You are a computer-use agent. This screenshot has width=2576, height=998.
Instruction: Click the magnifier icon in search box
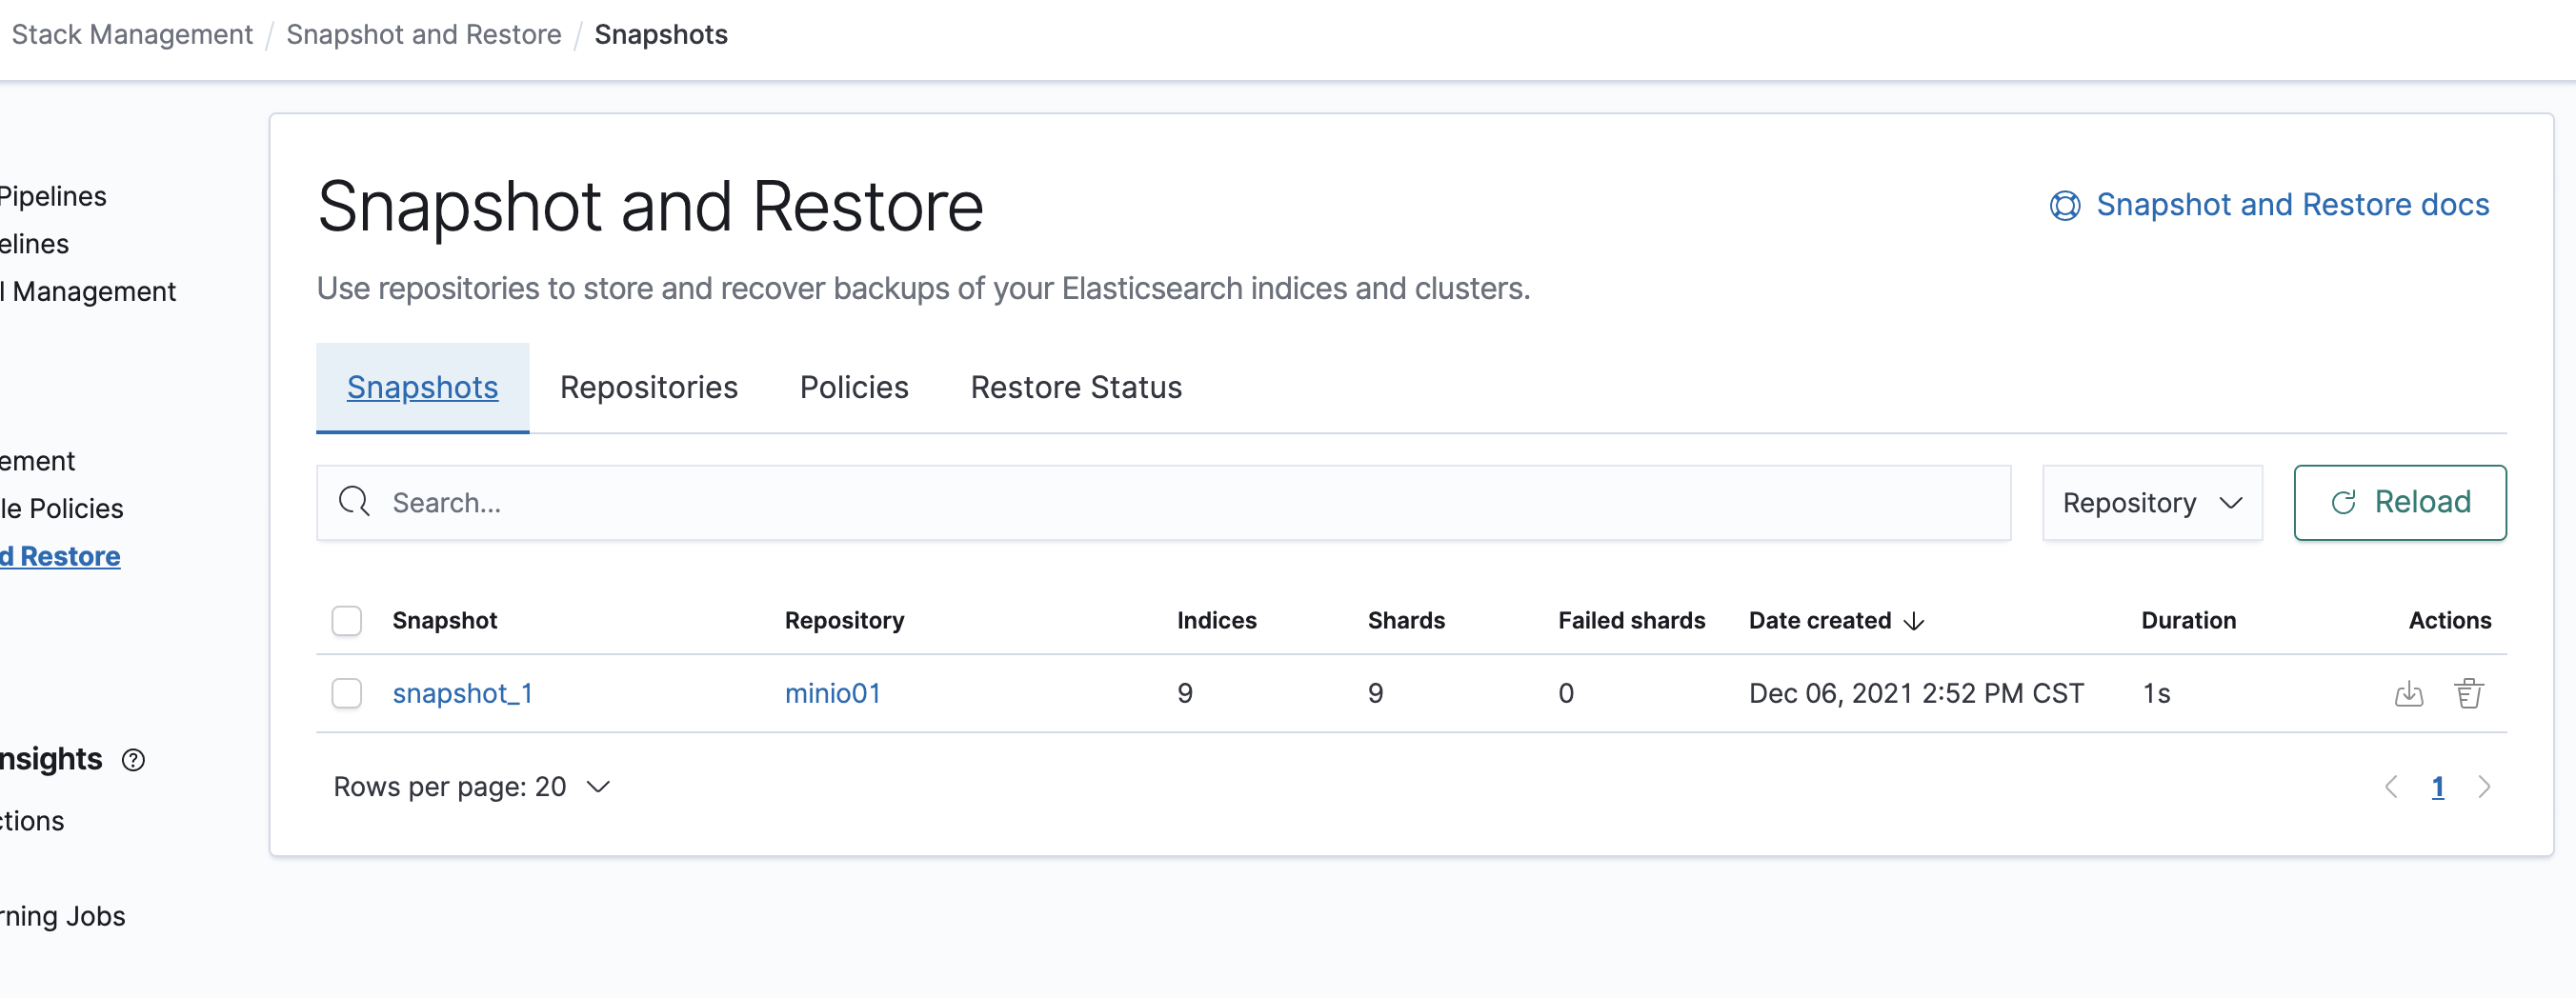[x=354, y=502]
